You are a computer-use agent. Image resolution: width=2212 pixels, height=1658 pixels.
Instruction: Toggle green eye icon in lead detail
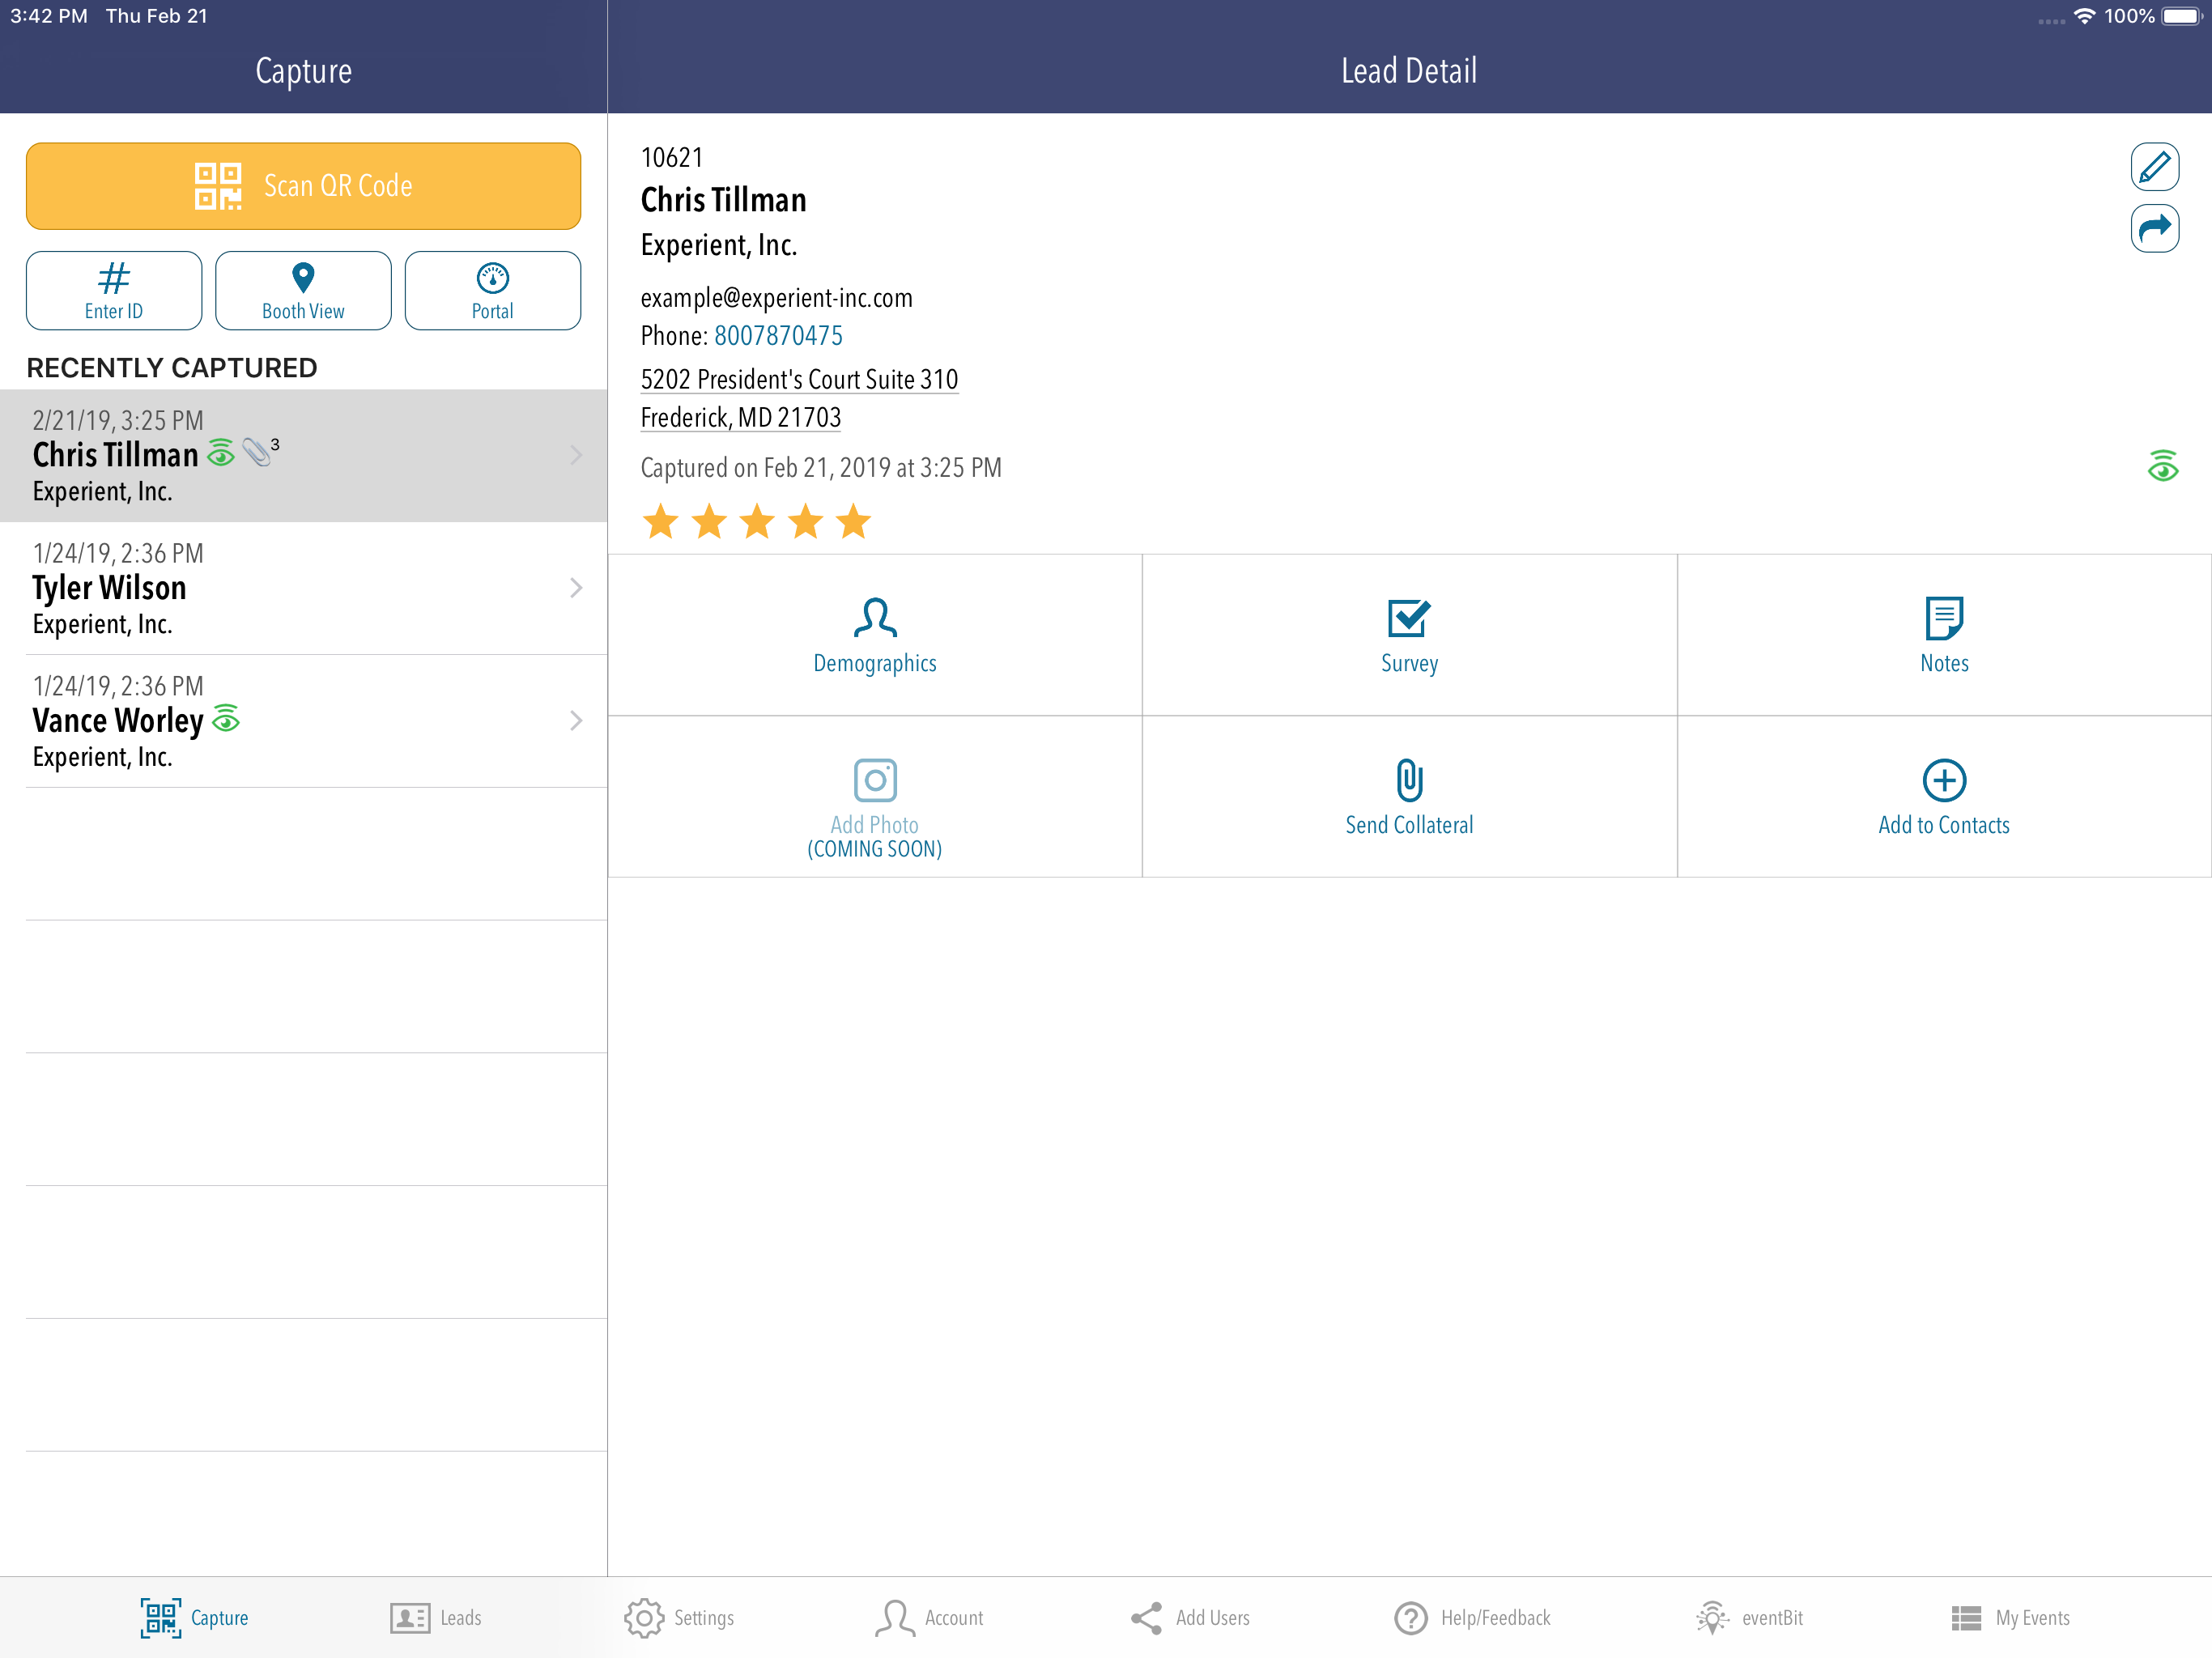tap(2162, 466)
